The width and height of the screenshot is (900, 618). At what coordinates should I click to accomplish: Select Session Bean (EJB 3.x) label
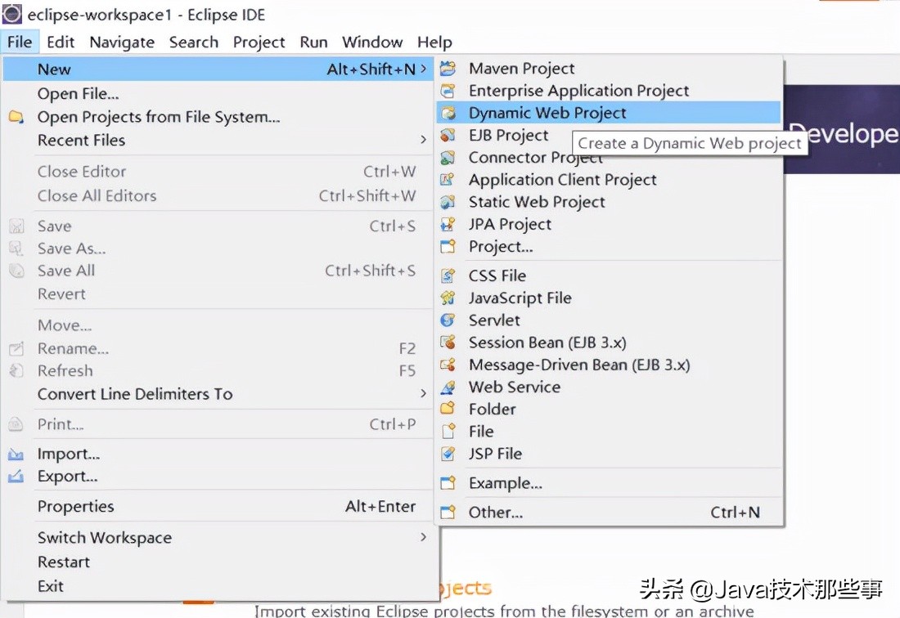coord(547,343)
